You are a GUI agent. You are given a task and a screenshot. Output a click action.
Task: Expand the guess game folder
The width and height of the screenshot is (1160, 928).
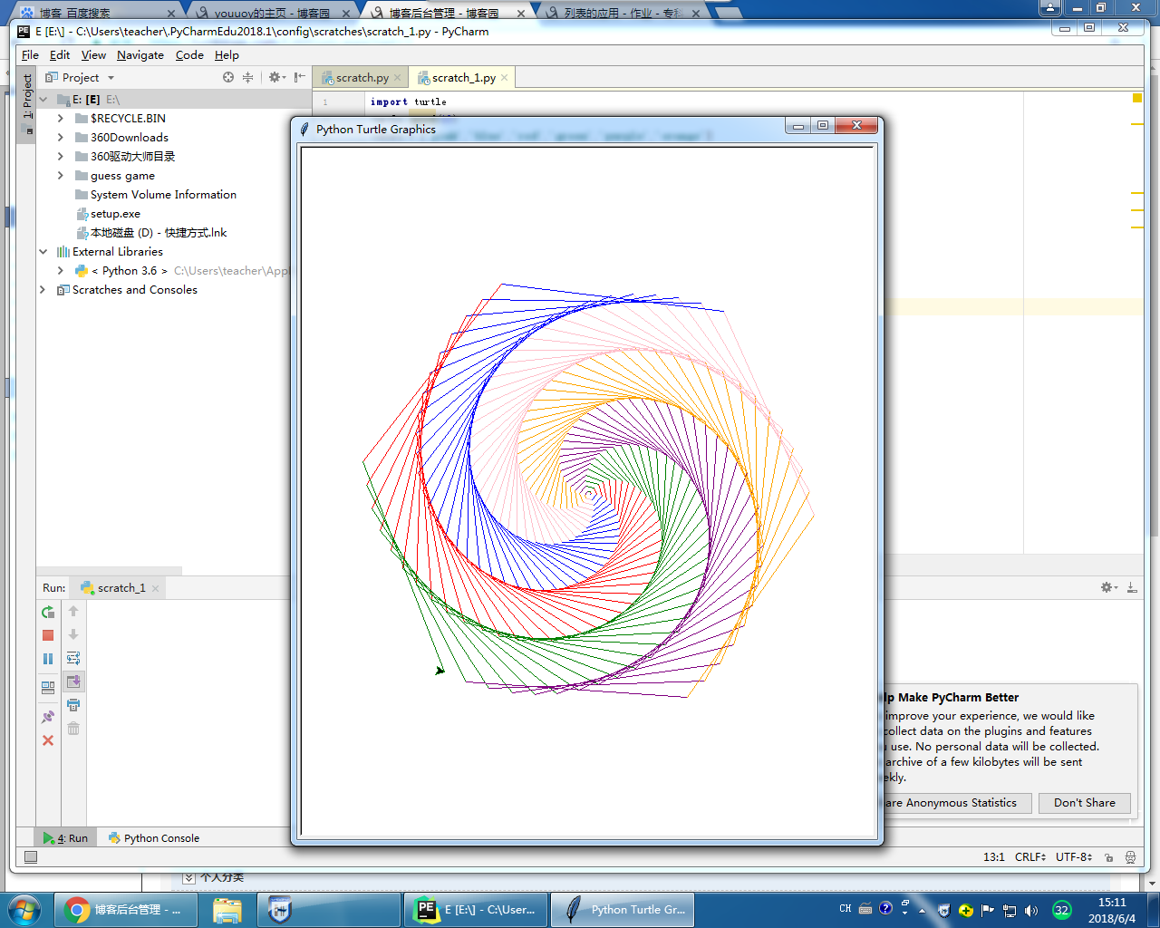point(61,176)
